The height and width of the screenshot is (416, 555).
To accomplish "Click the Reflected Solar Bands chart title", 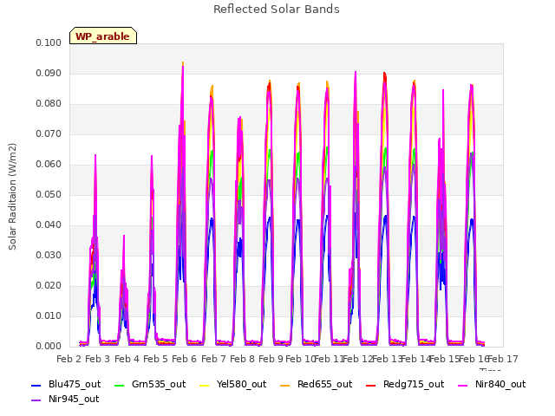I will pos(276,10).
